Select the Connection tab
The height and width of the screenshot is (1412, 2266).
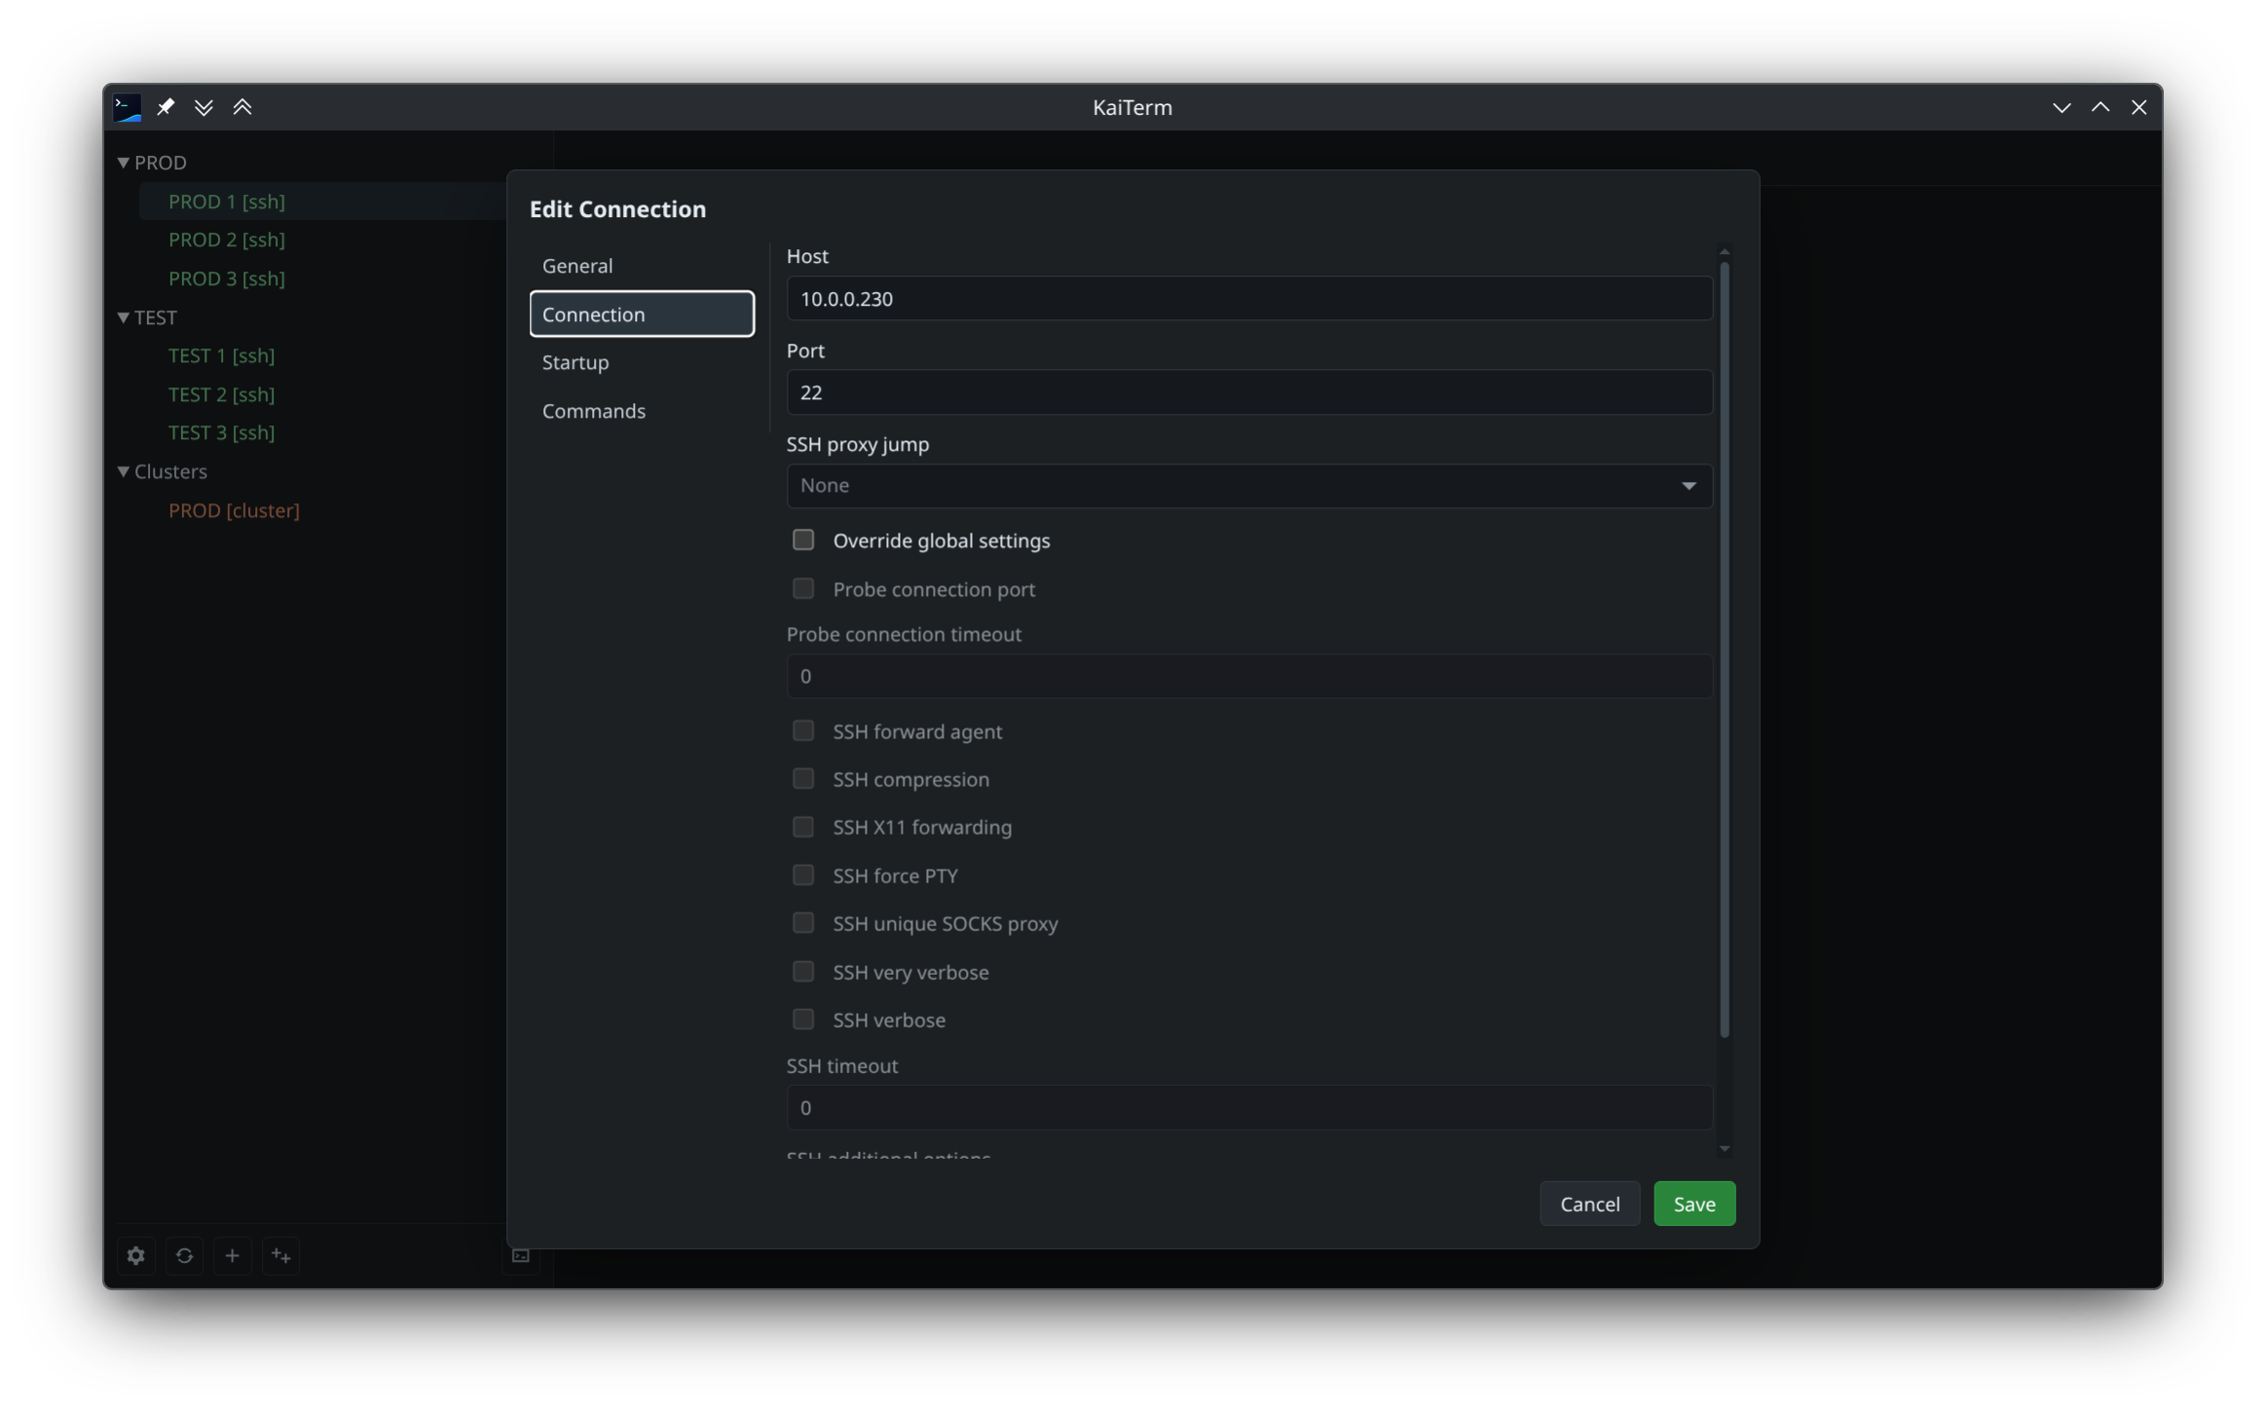point(642,314)
